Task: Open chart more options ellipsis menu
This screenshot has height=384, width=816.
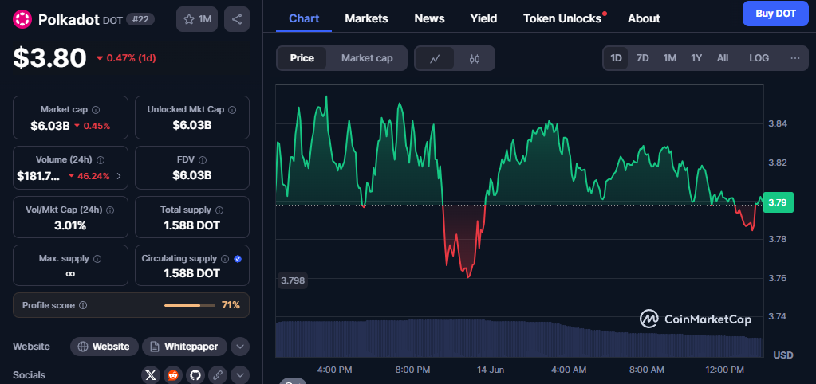Action: (x=795, y=58)
